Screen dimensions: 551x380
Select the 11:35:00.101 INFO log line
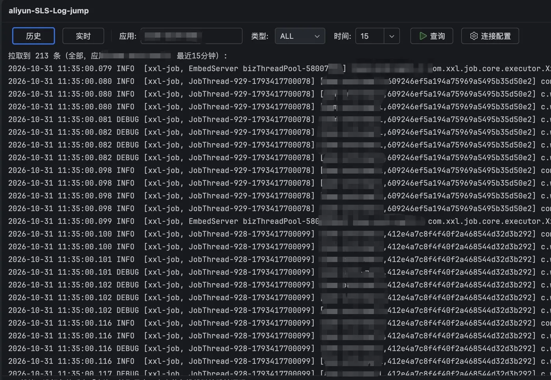(x=279, y=259)
